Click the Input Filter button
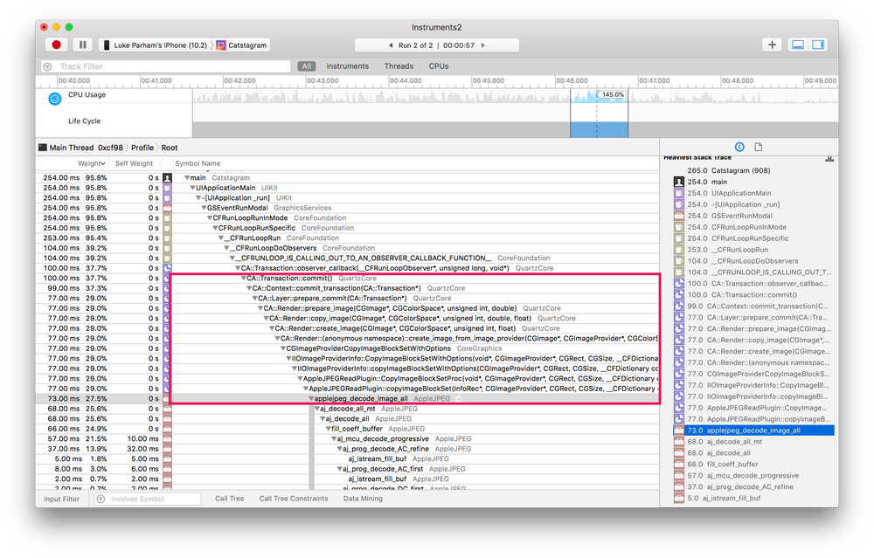 tap(62, 499)
